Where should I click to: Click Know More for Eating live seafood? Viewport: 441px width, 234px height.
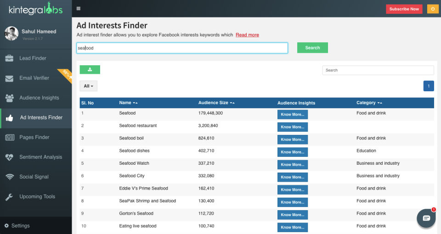point(293,227)
